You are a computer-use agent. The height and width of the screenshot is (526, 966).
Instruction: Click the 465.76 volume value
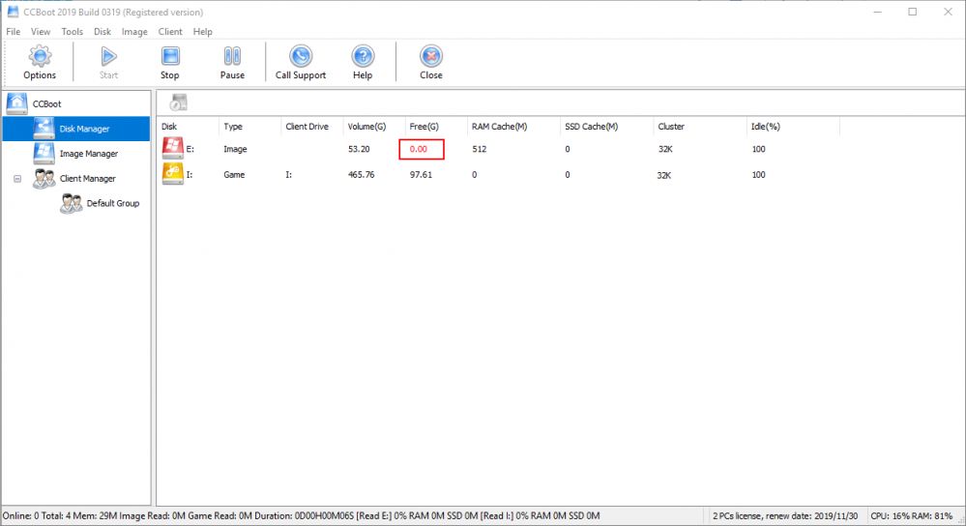click(361, 175)
